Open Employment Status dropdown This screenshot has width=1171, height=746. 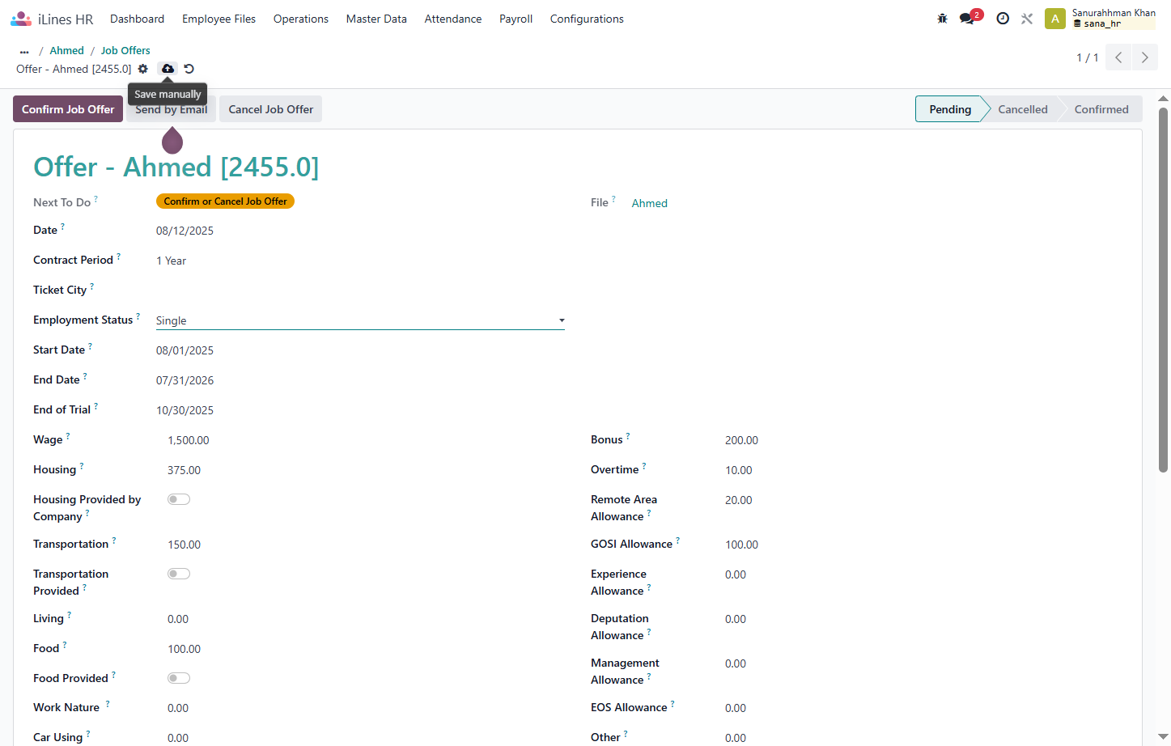[x=360, y=320]
